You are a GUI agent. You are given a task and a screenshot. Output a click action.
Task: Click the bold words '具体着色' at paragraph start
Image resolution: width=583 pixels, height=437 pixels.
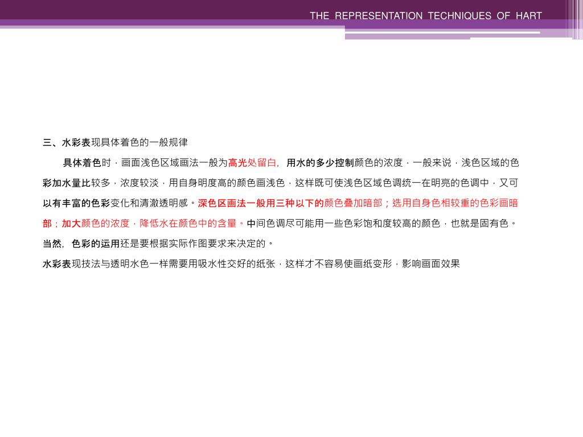[82, 163]
